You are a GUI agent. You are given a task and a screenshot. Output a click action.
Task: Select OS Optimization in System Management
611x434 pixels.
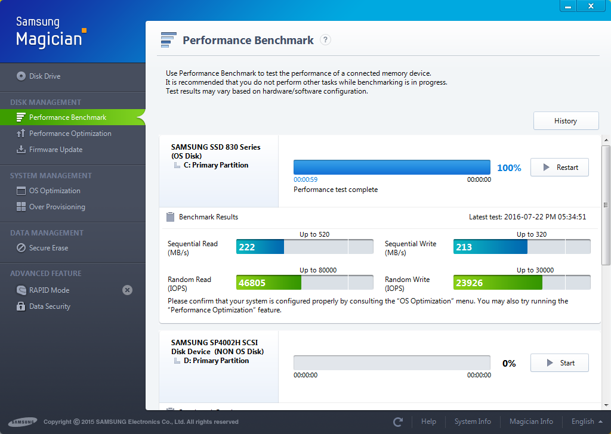54,191
